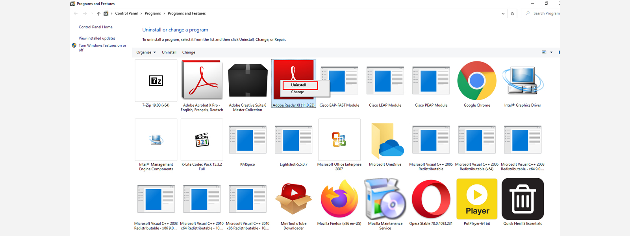Screen dimensions: 630x236
Task: Select Microsoft Visual C++ 2005 Redistributable (x64) icon
Action: (477, 140)
